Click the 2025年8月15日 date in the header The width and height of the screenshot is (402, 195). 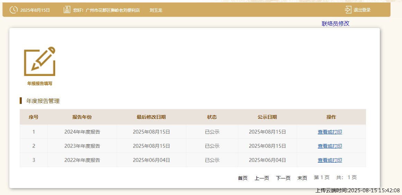(x=35, y=10)
